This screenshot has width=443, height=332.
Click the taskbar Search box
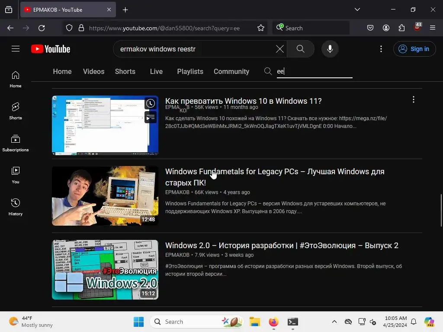click(x=197, y=322)
